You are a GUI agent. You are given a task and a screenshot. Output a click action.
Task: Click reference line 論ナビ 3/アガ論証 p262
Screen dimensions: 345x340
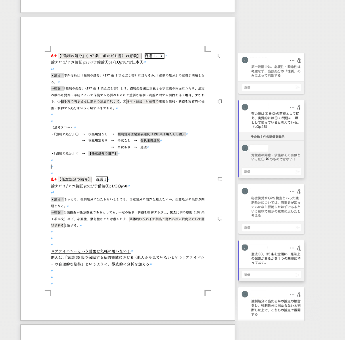point(89,186)
